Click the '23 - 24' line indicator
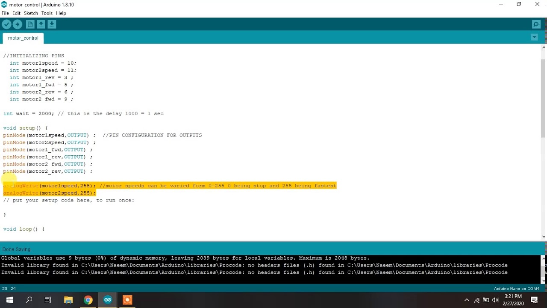This screenshot has width=547, height=308. coord(9,289)
